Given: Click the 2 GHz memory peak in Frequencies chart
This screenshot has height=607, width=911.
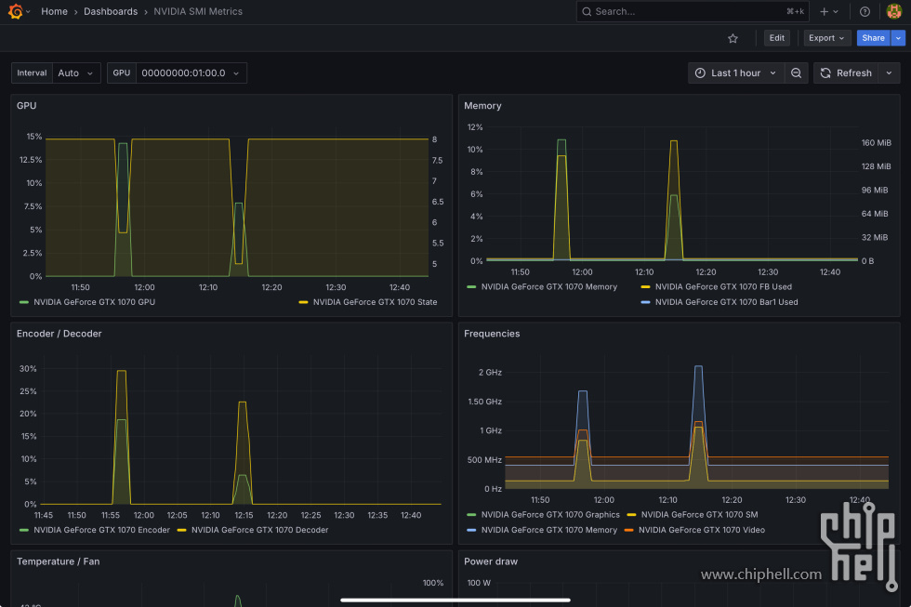Looking at the screenshot, I should pyautogui.click(x=698, y=367).
